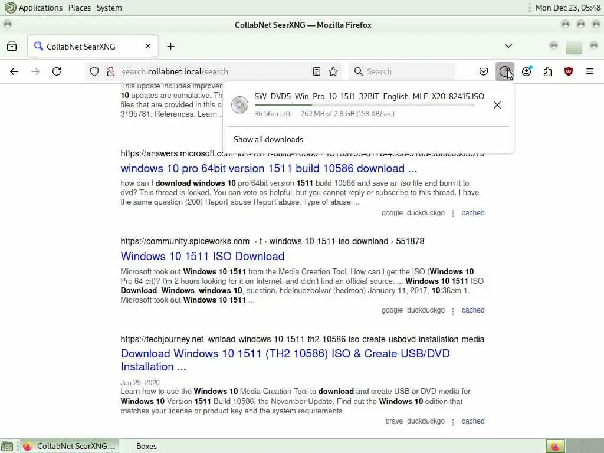Image resolution: width=604 pixels, height=453 pixels.
Task: Click the show desktop icon in taskbar
Action: tap(7, 446)
